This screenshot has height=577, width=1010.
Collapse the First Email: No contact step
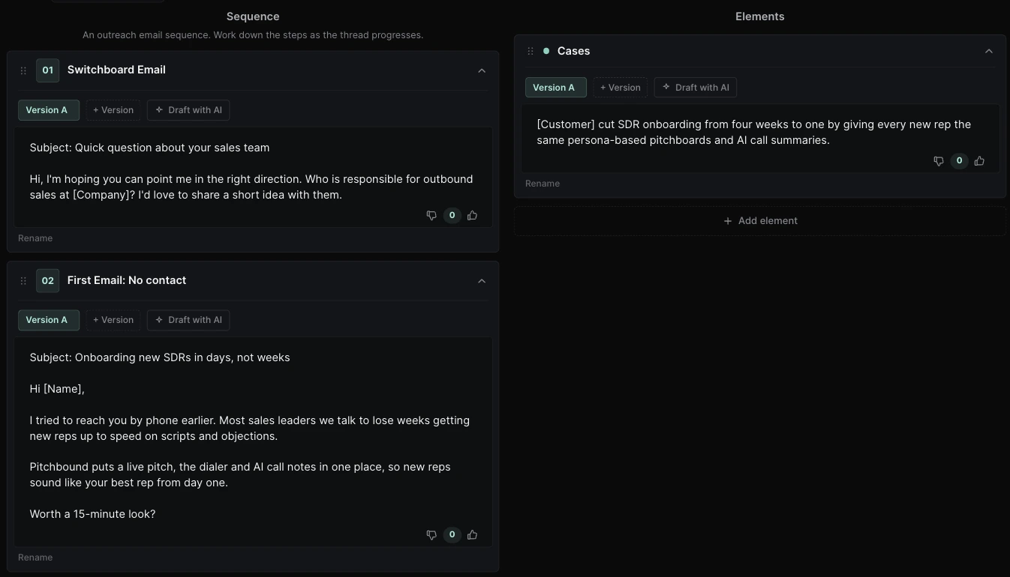tap(482, 281)
